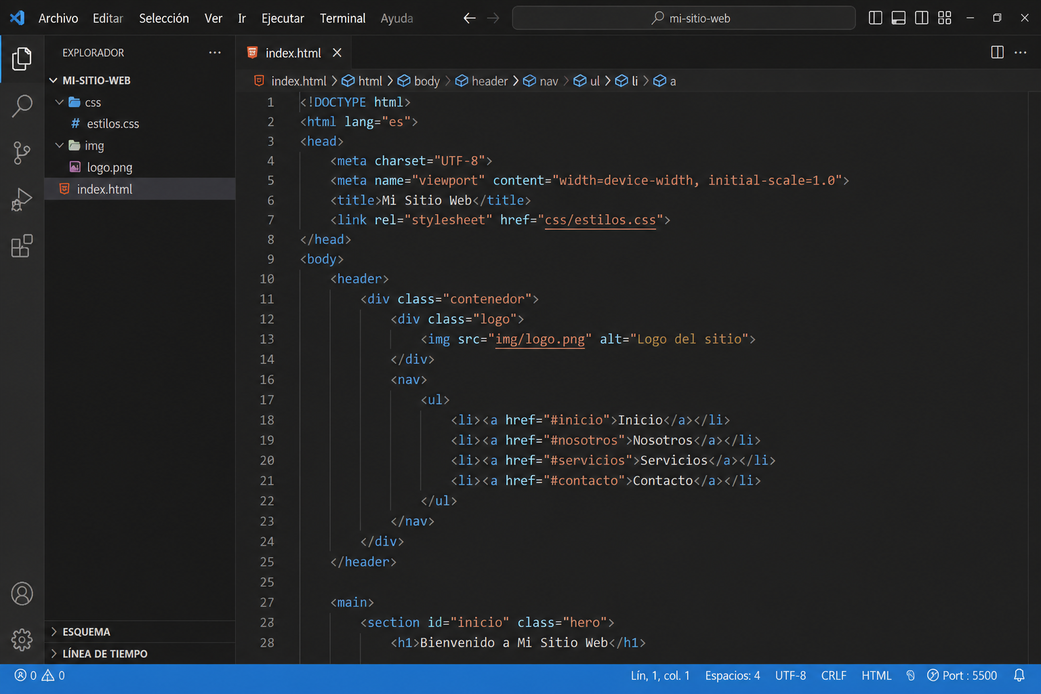The image size is (1041, 694).
Task: Open the Terminal menu
Action: coord(342,18)
